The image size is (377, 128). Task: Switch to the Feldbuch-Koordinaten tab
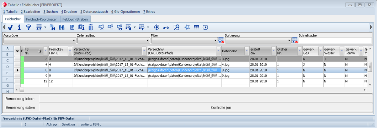click(42, 19)
